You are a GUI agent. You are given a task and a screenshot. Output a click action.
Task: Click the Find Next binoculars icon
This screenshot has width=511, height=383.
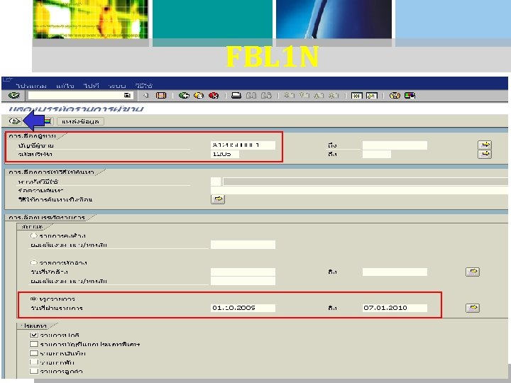pos(266,96)
